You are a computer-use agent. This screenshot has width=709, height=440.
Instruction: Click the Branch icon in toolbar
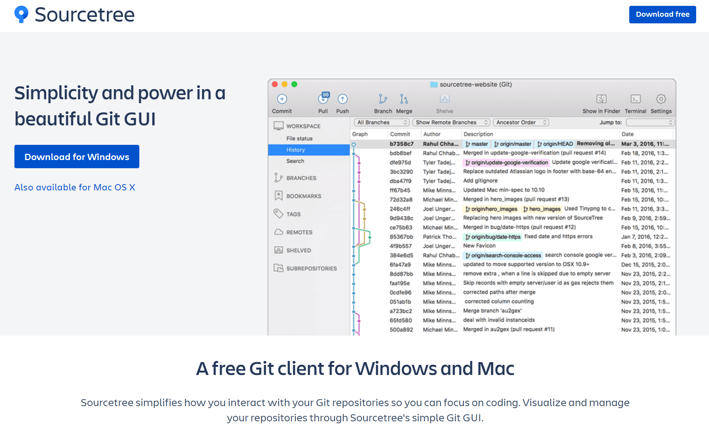(383, 99)
